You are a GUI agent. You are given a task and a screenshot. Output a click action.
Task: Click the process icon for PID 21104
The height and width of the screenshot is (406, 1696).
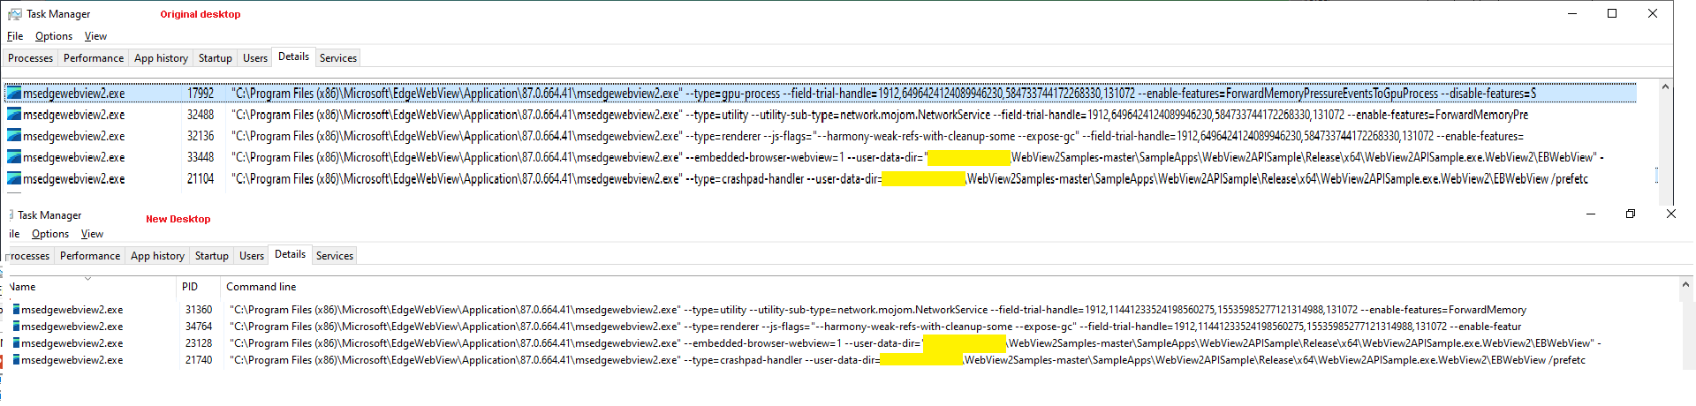coord(13,177)
